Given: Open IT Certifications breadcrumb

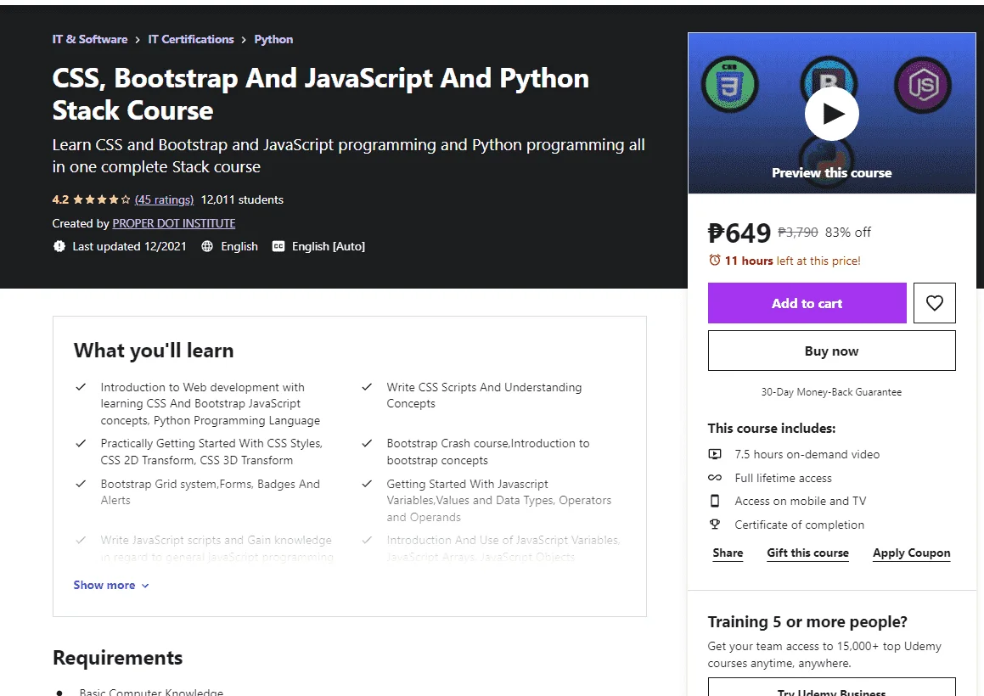Looking at the screenshot, I should click(x=191, y=39).
